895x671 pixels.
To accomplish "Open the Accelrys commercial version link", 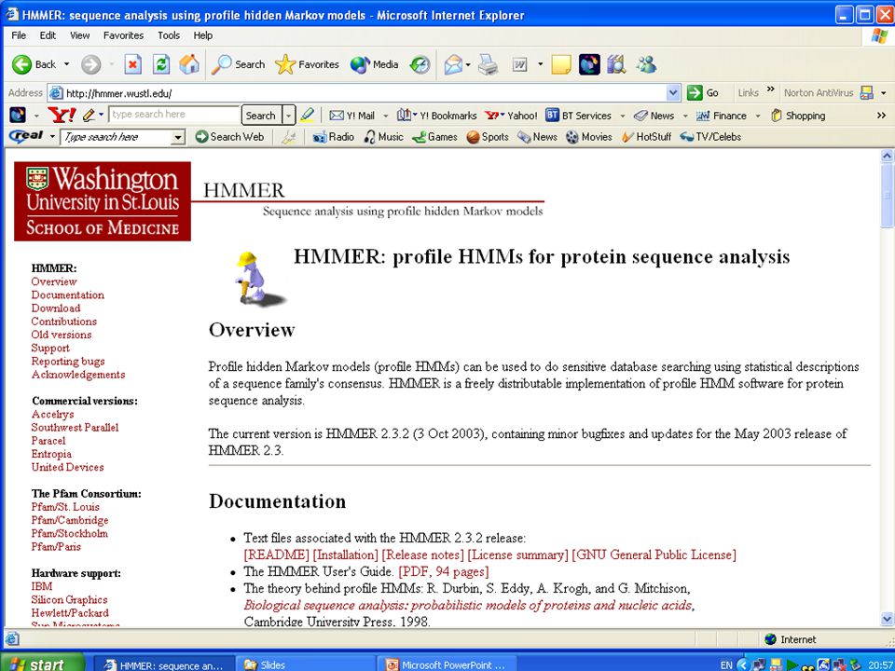I will pyautogui.click(x=52, y=414).
